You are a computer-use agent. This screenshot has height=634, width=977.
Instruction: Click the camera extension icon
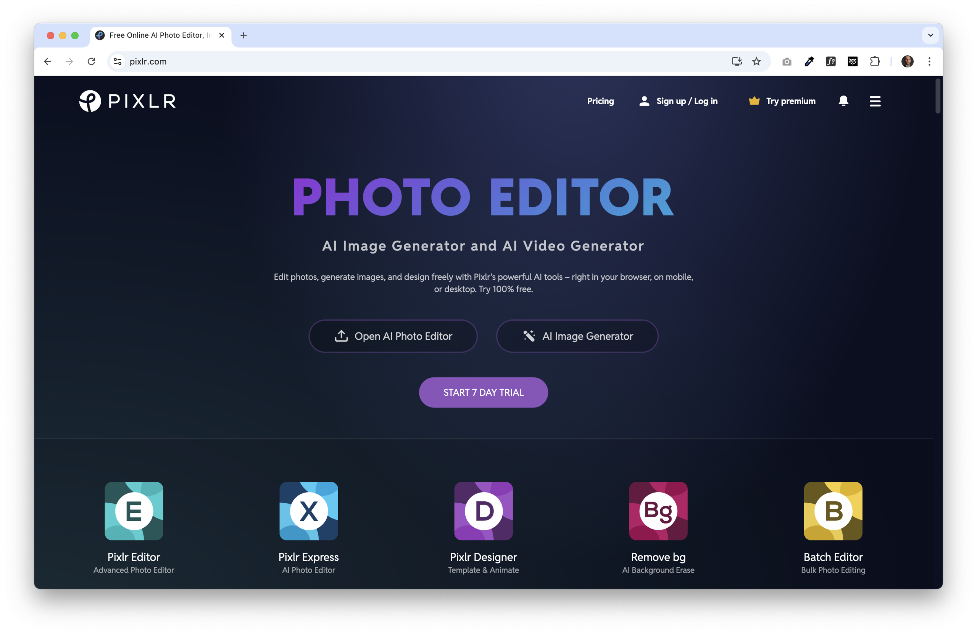coord(787,61)
